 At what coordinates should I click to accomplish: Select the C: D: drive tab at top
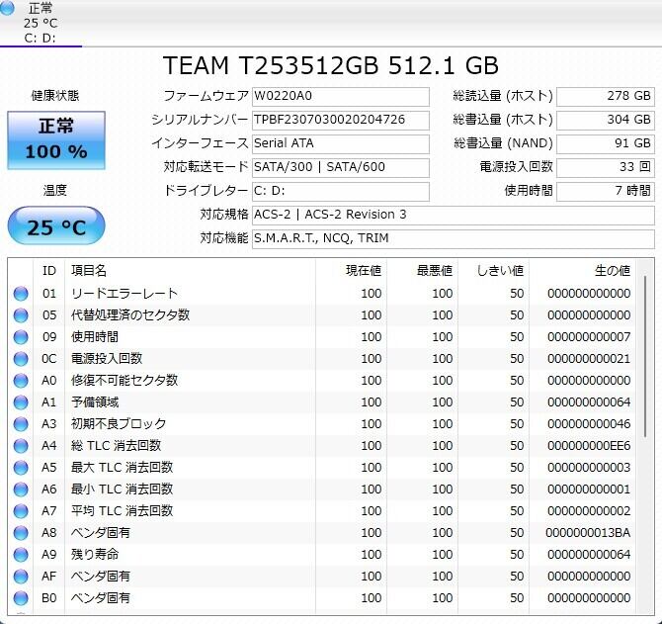(x=41, y=39)
